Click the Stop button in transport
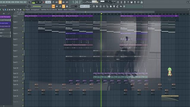 [x=40, y=2]
